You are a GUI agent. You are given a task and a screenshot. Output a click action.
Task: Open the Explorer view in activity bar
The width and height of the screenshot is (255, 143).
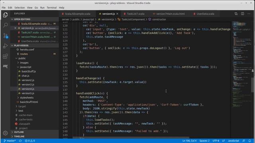pos(5,15)
